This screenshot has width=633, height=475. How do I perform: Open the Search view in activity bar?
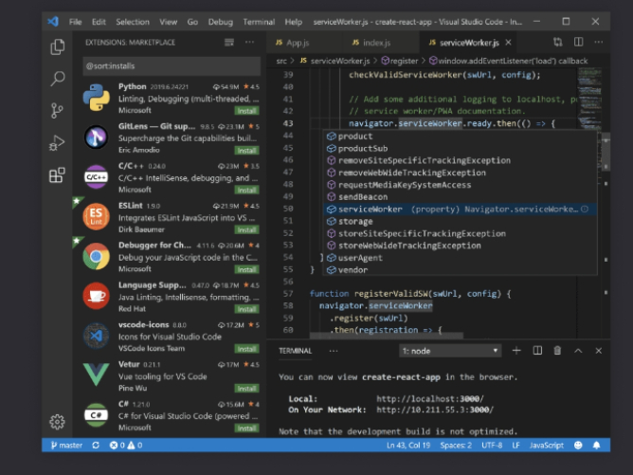(57, 79)
